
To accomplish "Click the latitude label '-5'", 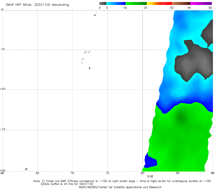I will click(3, 49).
